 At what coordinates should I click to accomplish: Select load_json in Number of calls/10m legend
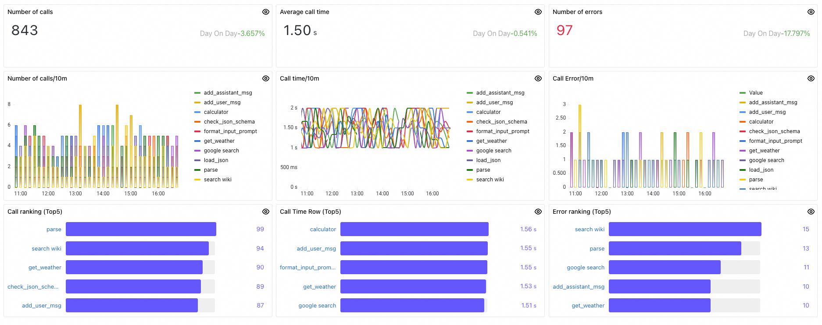click(216, 160)
